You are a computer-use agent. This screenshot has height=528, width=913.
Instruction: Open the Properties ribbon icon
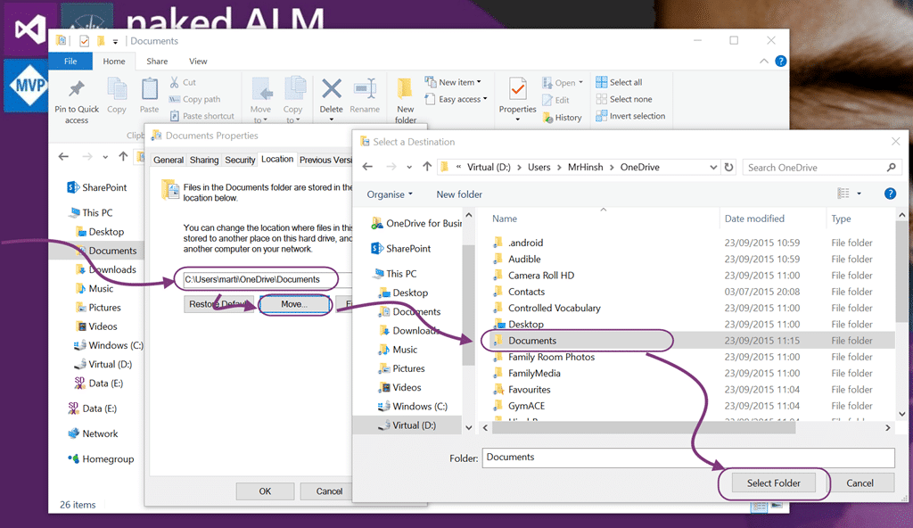tap(517, 89)
